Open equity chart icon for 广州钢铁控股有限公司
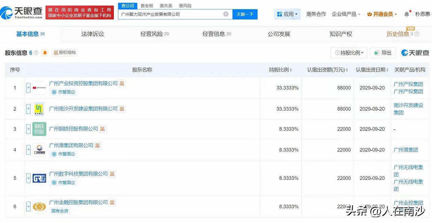This screenshot has height=223, width=432. 103,129
